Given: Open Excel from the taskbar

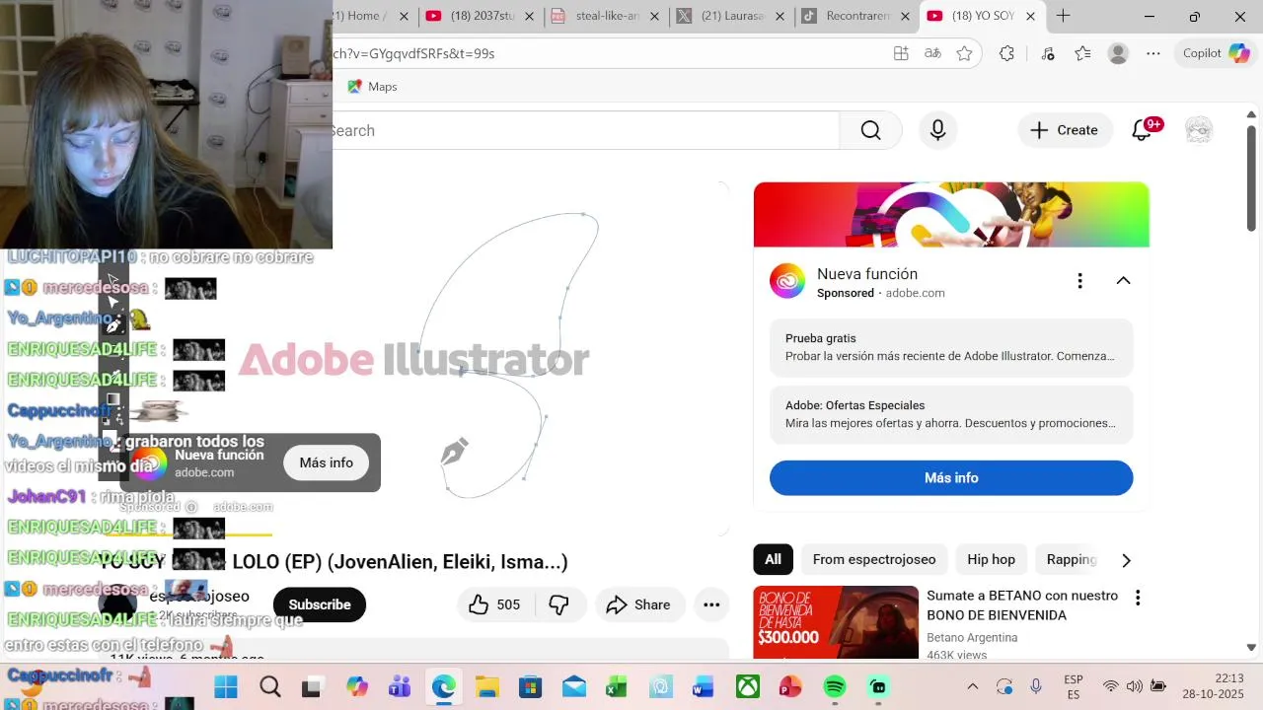Looking at the screenshot, I should click(617, 687).
